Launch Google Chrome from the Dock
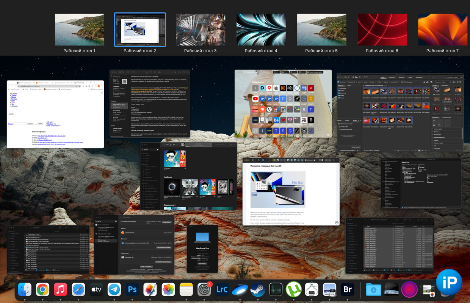Viewport: 470px width, 303px height. point(42,290)
